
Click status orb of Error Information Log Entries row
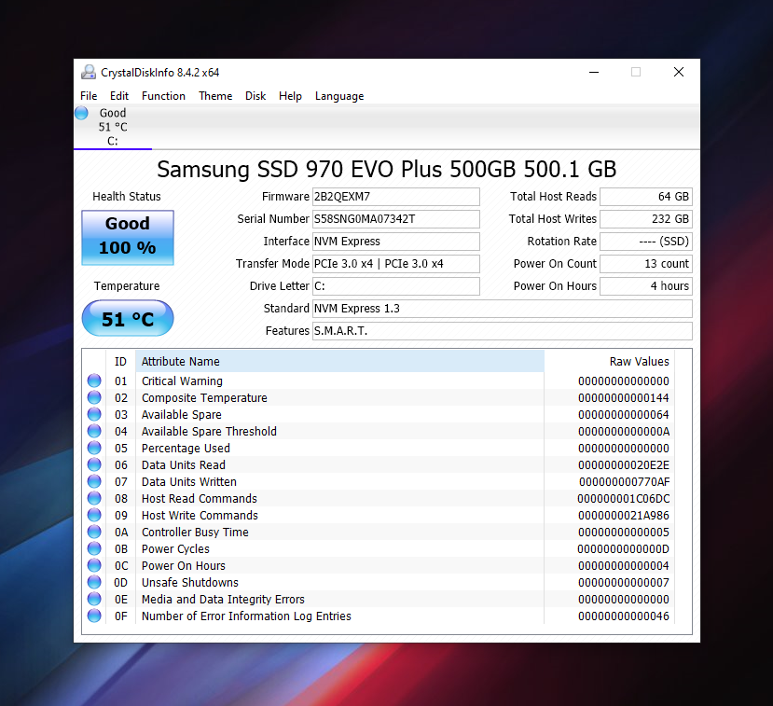pos(94,616)
